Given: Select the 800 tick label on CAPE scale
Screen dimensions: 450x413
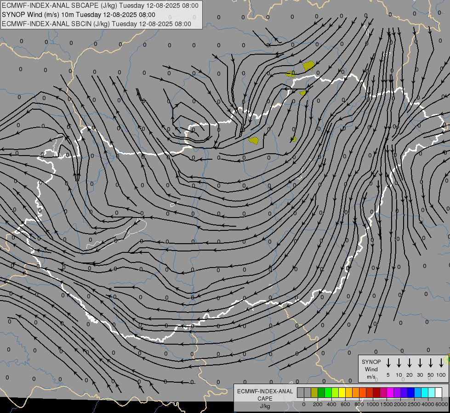Looking at the screenshot, I should [x=359, y=404].
